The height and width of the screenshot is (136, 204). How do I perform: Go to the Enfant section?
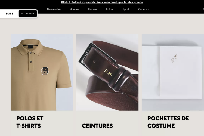pos(110,9)
